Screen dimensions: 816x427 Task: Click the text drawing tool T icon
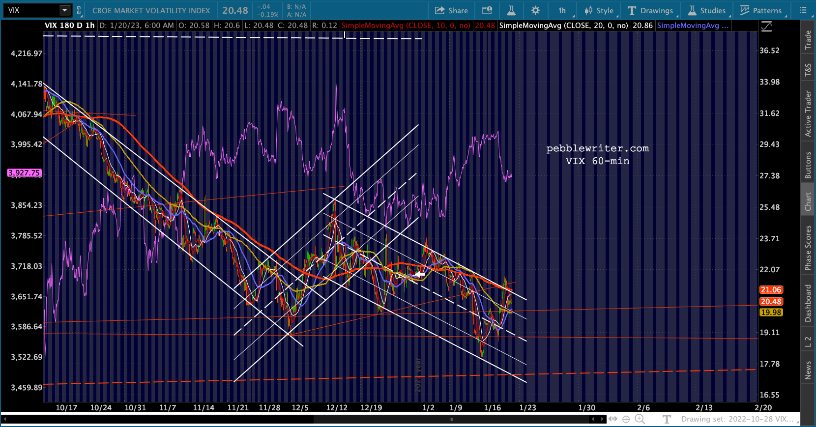click(x=667, y=419)
